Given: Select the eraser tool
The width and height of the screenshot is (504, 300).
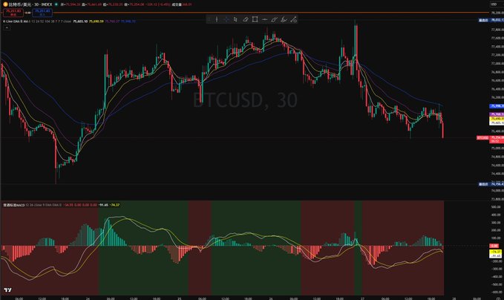Looking at the screenshot, I should click(245, 19).
